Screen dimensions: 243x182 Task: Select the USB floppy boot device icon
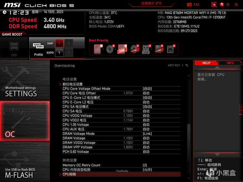(x=159, y=49)
